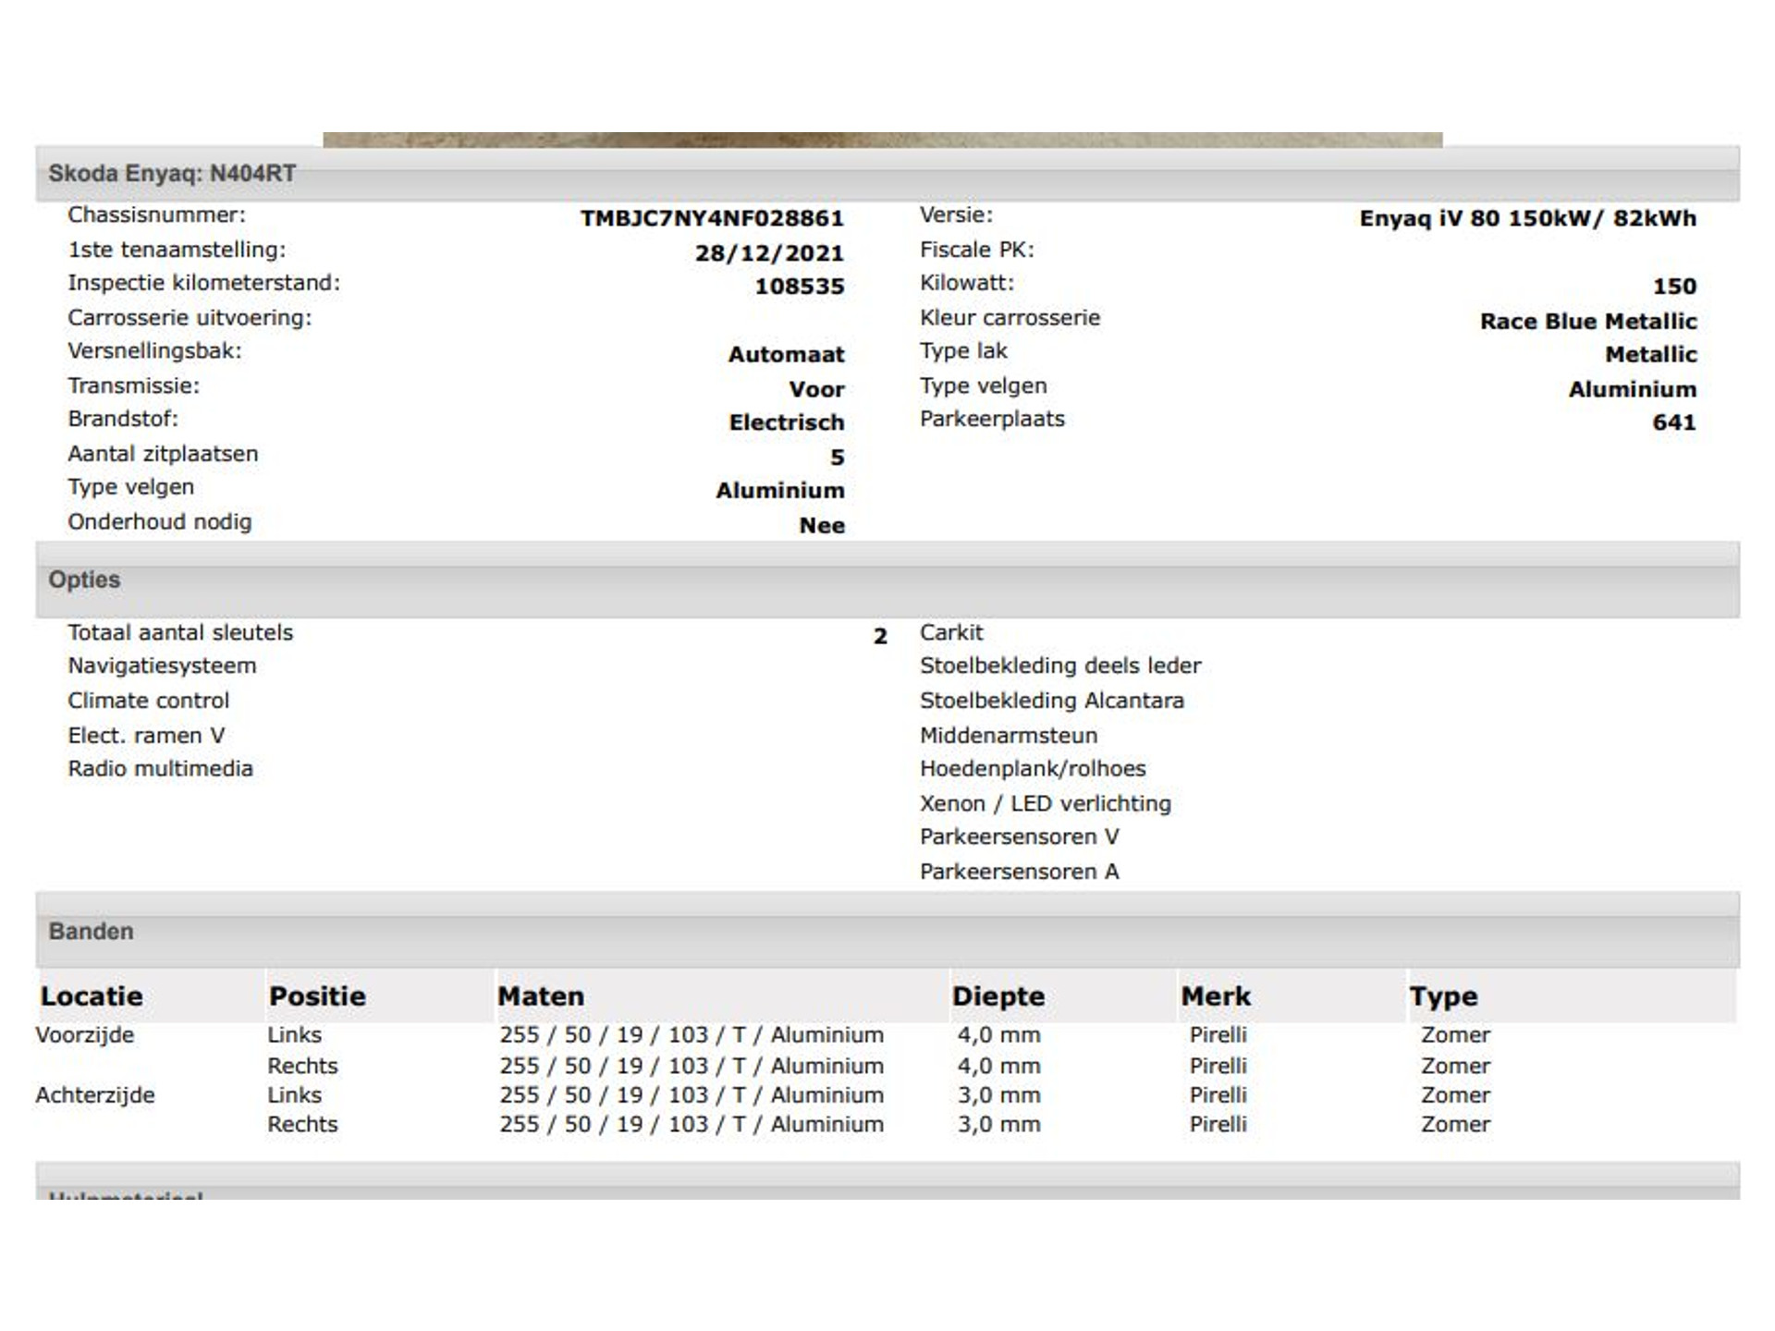The image size is (1775, 1331).
Task: Click the Navigatiesysteem option entry
Action: (162, 665)
